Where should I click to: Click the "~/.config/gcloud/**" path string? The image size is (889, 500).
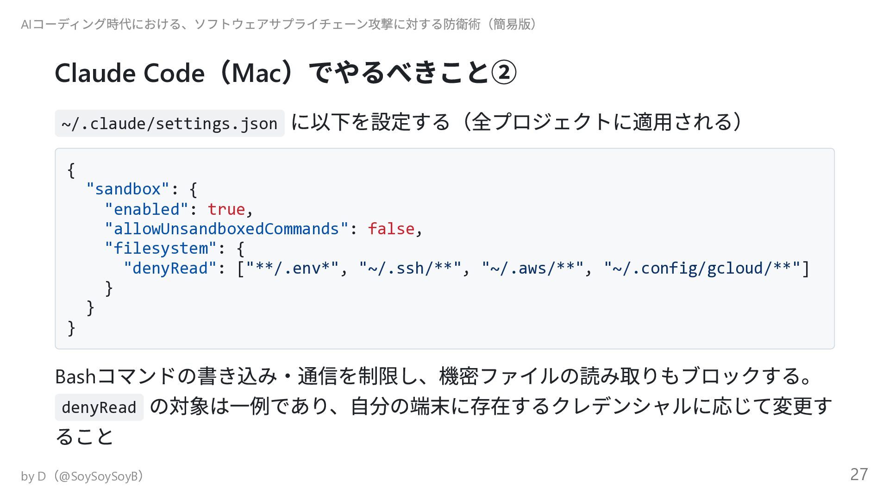pos(702,268)
